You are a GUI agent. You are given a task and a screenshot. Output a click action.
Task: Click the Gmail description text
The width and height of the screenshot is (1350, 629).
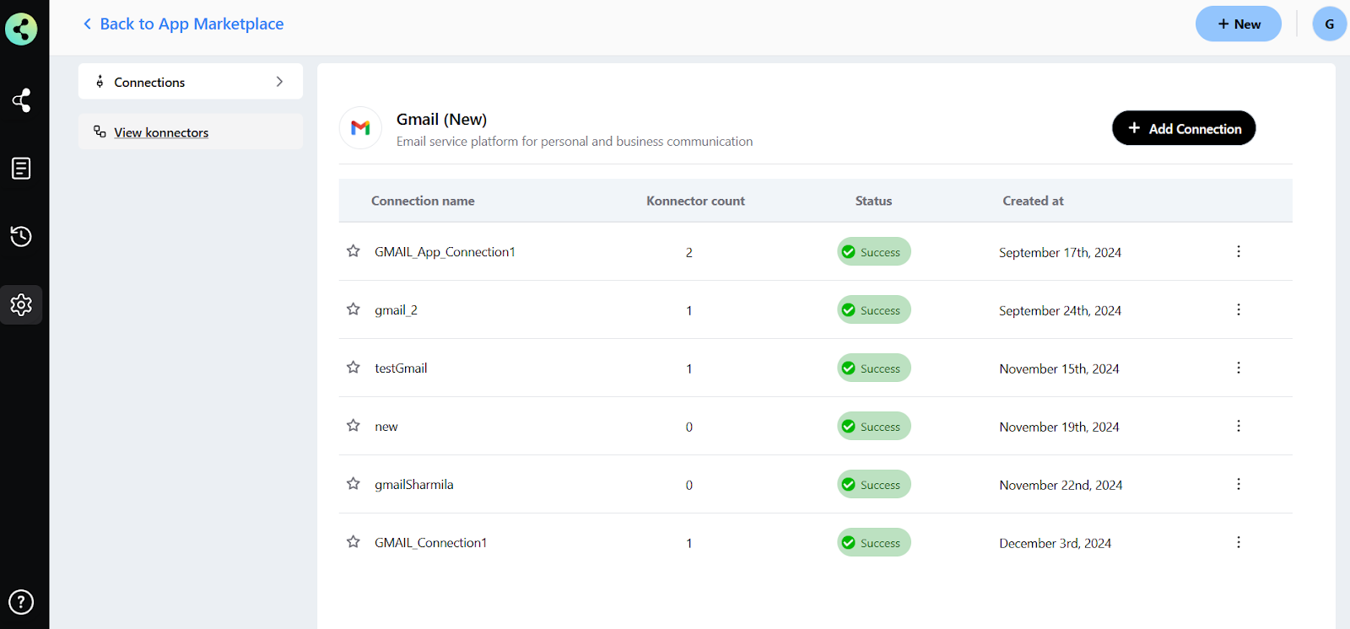[575, 142]
